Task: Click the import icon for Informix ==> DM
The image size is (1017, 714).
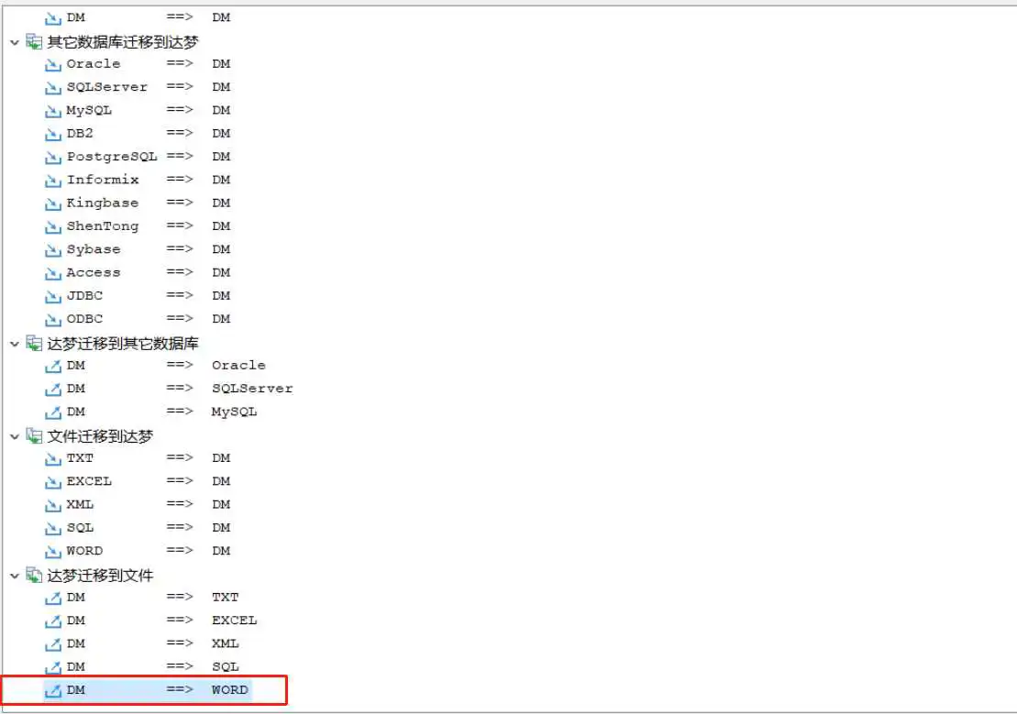Action: coord(53,181)
